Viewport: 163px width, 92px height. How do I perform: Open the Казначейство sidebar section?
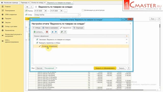pyautogui.click(x=10, y=30)
